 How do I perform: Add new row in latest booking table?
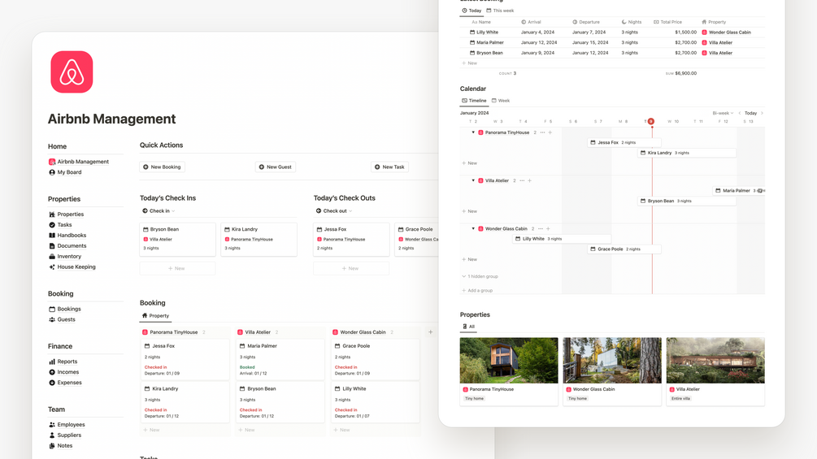click(469, 63)
